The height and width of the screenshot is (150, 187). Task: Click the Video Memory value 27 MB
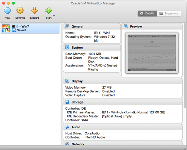point(107,87)
